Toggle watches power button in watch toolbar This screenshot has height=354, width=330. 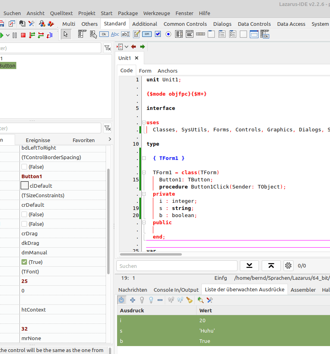click(121, 300)
